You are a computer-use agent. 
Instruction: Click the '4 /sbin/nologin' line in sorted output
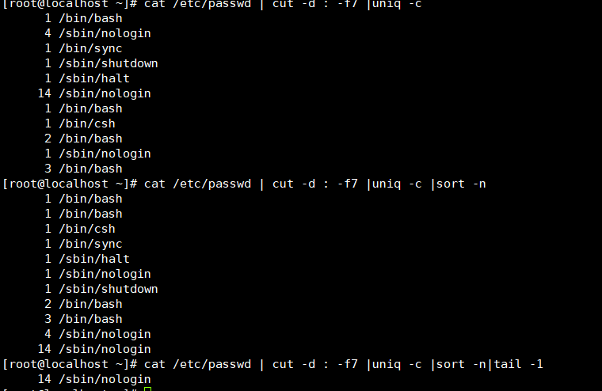click(97, 334)
